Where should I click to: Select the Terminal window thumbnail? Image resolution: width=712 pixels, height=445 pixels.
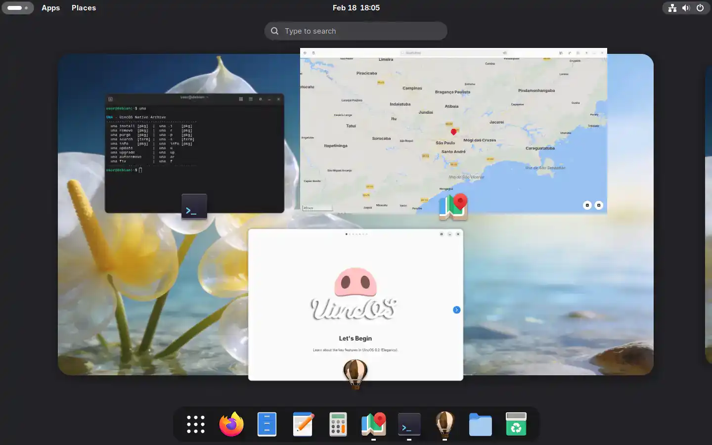tap(194, 153)
